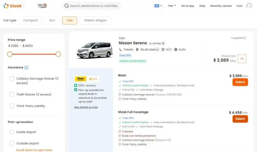Click the Klook logo
This screenshot has width=257, height=152.
tap(12, 6)
